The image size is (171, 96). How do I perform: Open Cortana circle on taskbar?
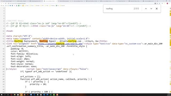pyautogui.click(x=8, y=95)
